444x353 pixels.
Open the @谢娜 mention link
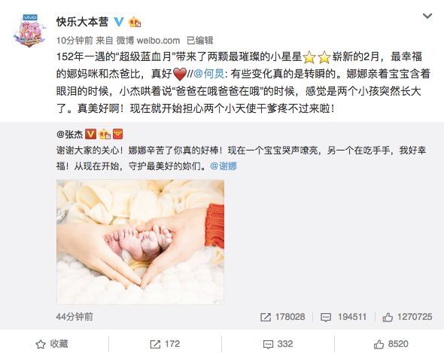[x=224, y=166]
